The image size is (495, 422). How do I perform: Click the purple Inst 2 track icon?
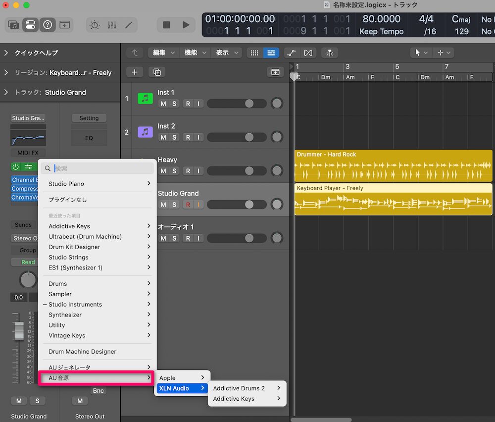point(145,132)
